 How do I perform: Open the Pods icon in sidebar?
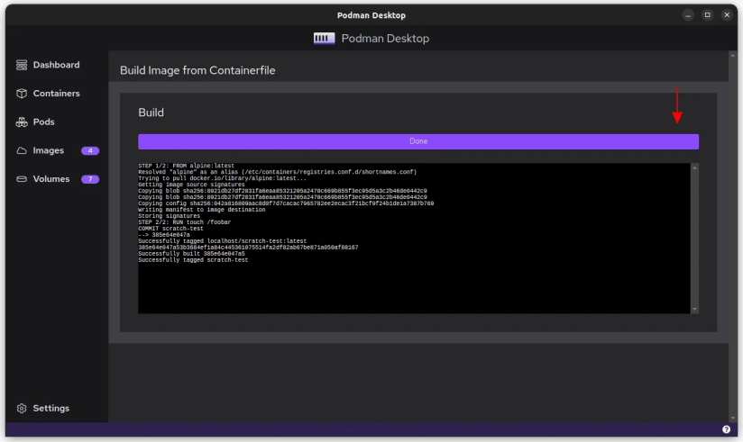(22, 122)
